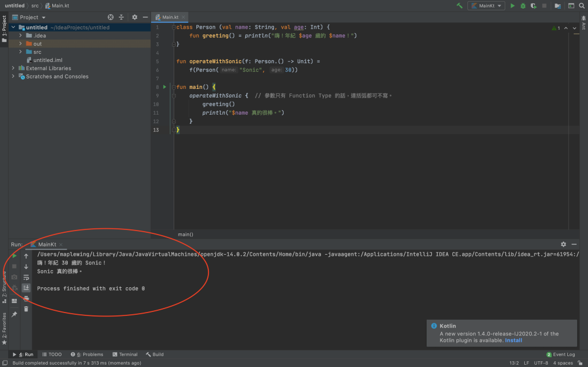Toggle scroll to end in Run console
The width and height of the screenshot is (588, 367).
pyautogui.click(x=26, y=288)
